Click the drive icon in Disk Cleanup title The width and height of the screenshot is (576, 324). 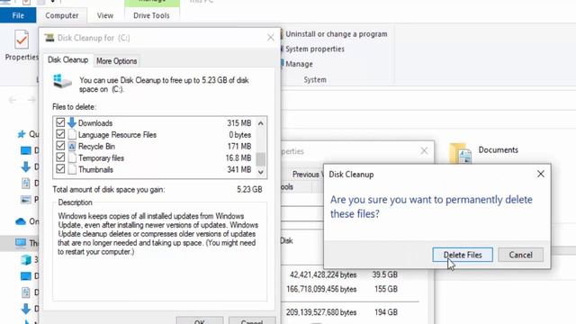pyautogui.click(x=49, y=38)
